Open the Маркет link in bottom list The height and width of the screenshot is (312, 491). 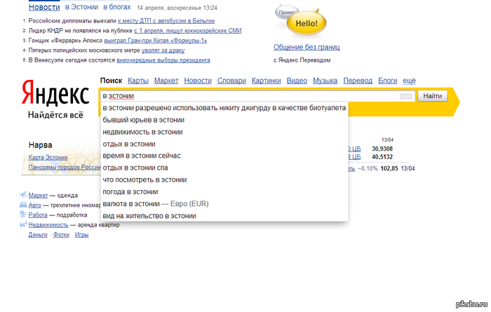tap(38, 196)
